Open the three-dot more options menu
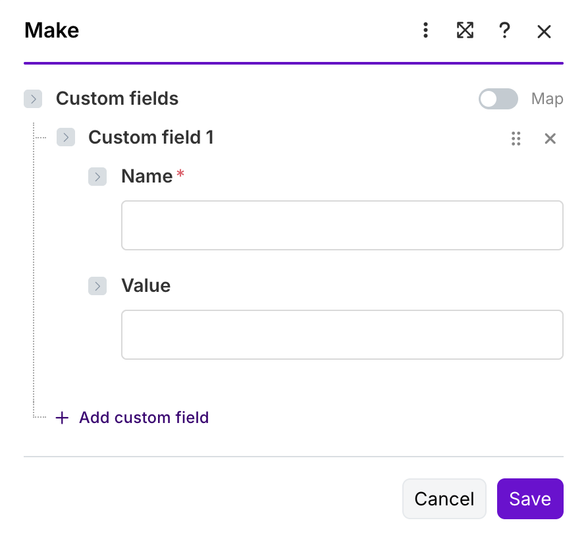Screen dimensions: 586x537 coord(426,30)
